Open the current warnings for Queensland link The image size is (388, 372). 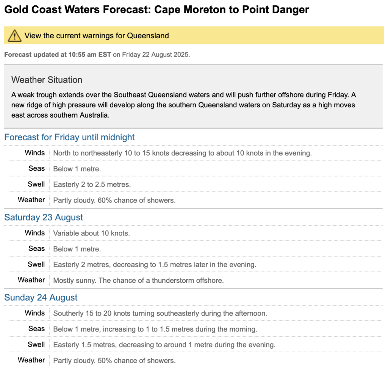[x=97, y=36]
